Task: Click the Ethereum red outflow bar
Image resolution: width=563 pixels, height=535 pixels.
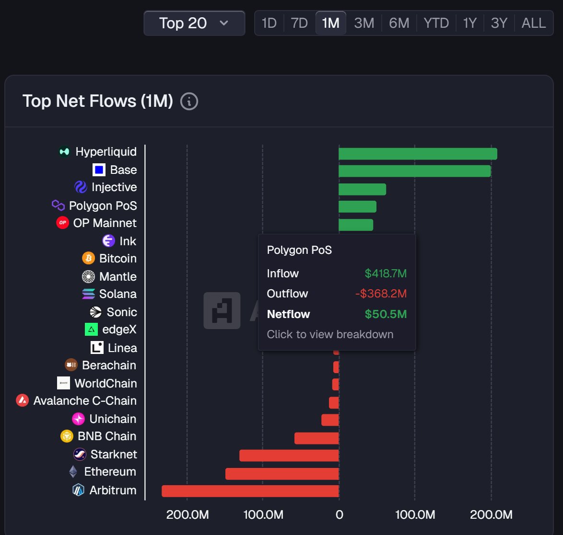Action: tap(282, 474)
